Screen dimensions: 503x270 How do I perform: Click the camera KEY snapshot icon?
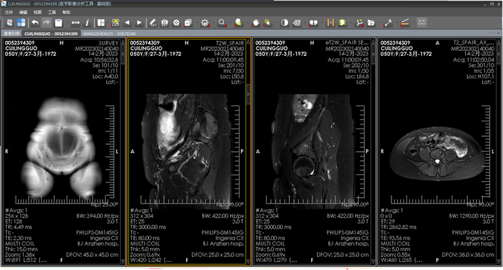(x=165, y=23)
